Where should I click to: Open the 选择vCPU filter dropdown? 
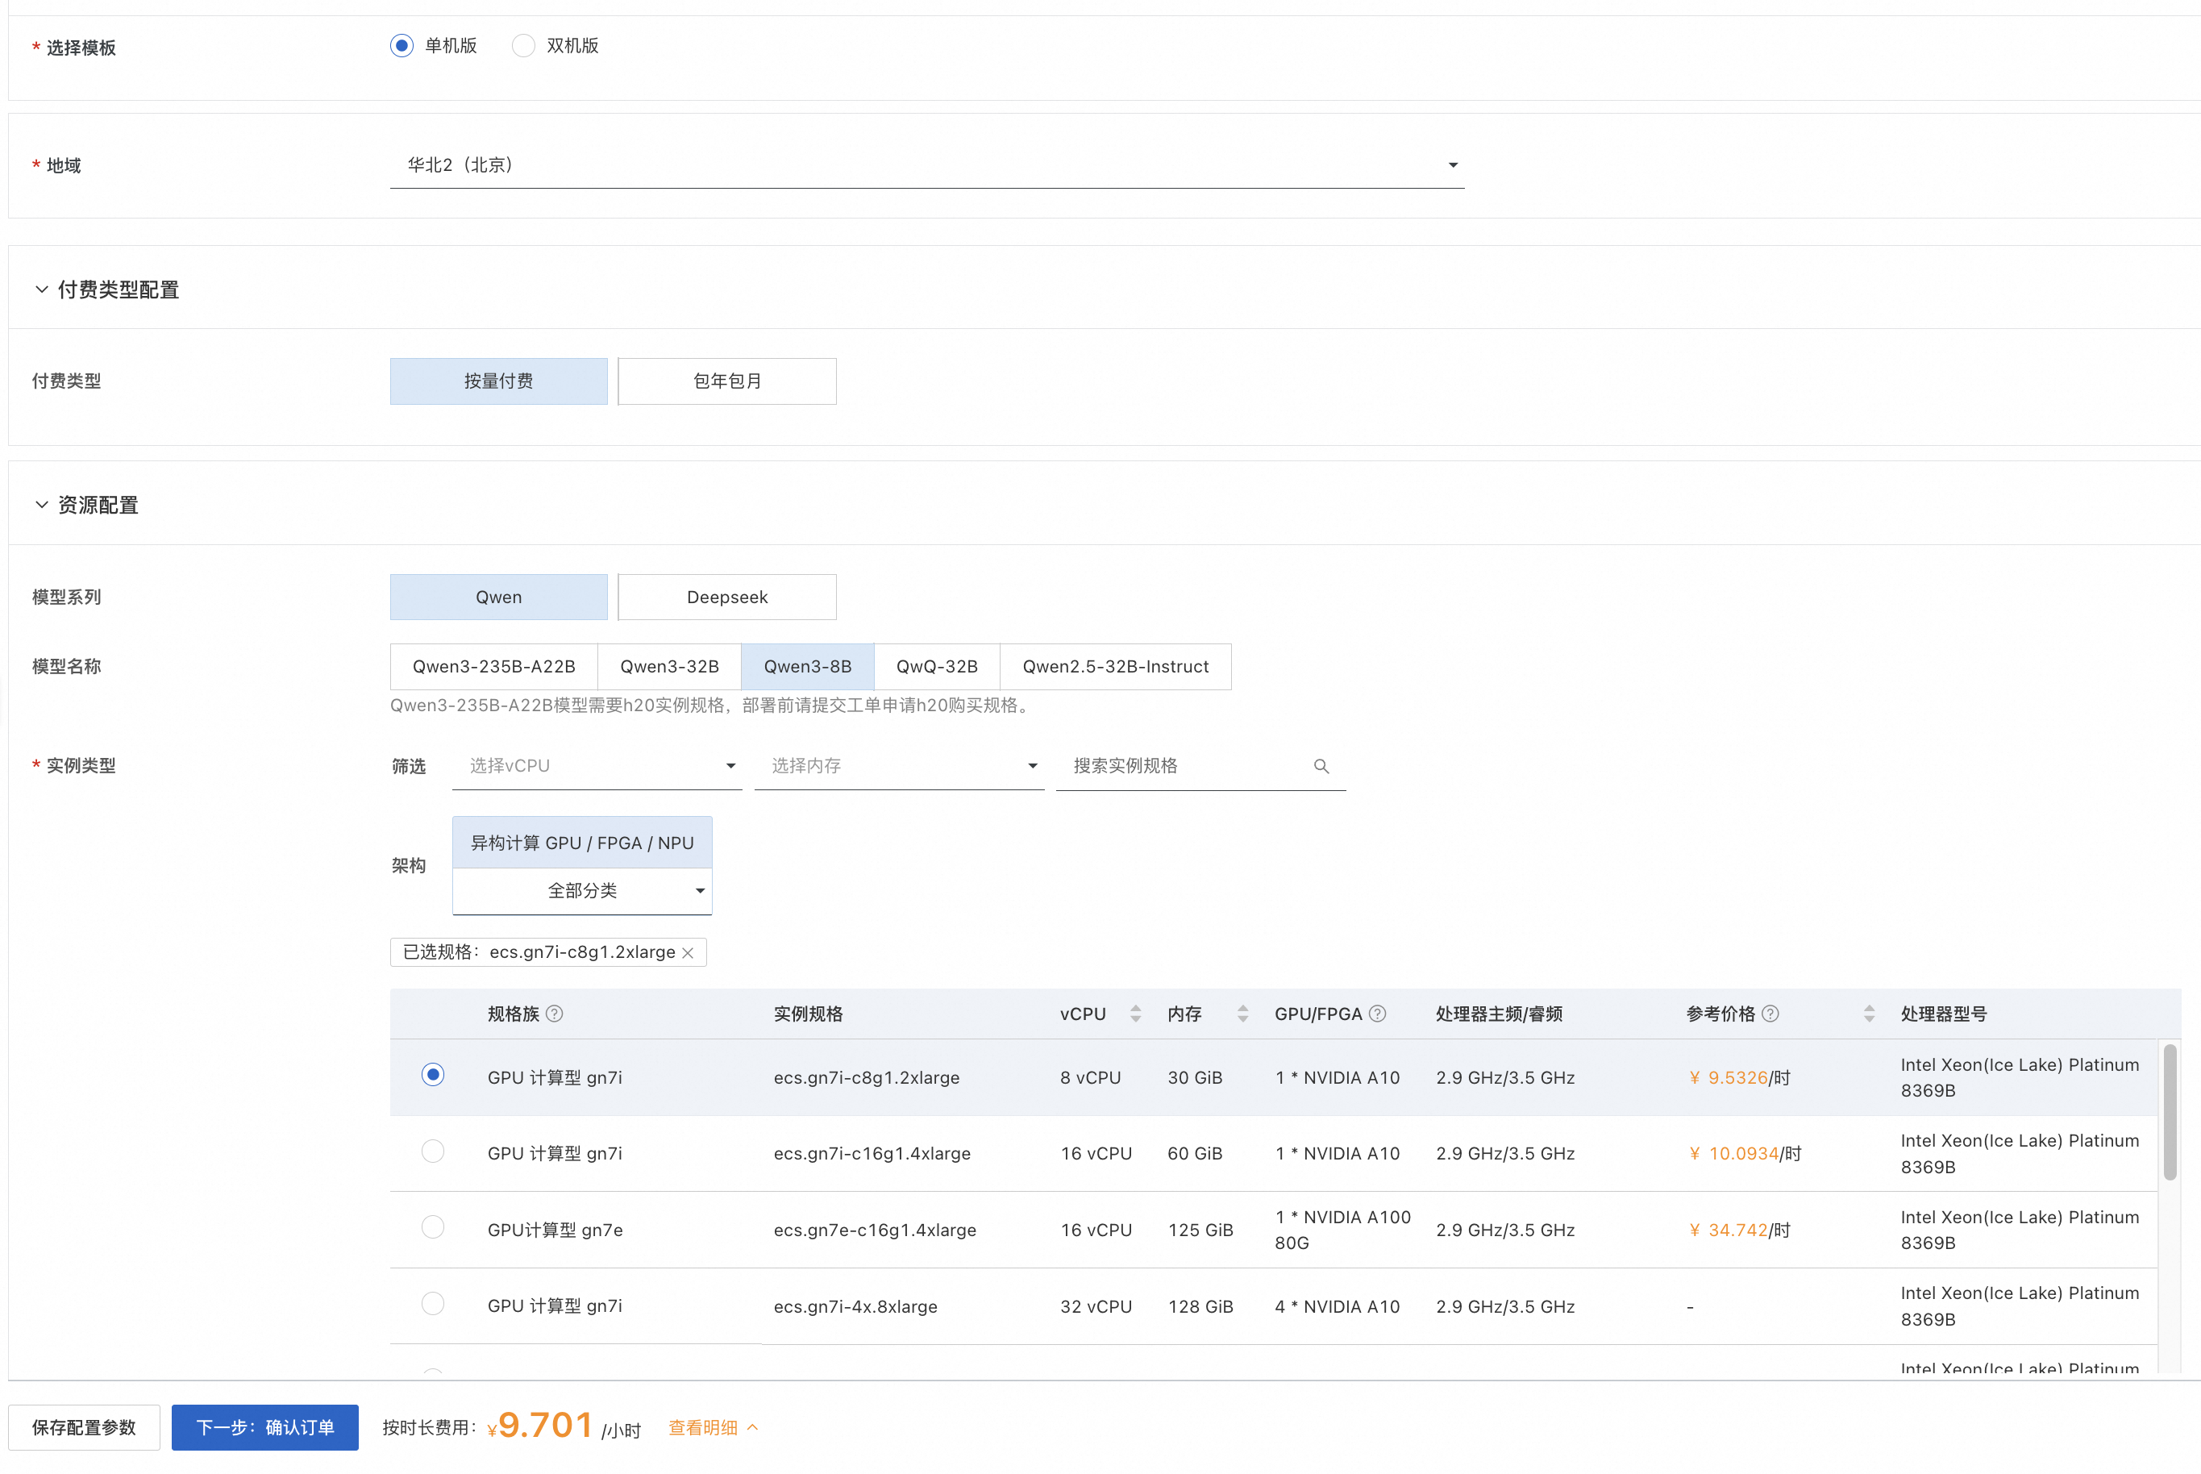point(597,766)
